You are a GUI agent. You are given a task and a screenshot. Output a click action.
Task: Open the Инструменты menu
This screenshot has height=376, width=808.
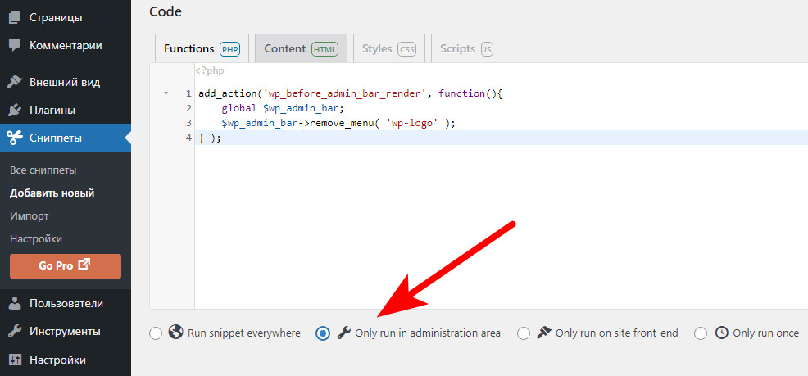pos(66,331)
